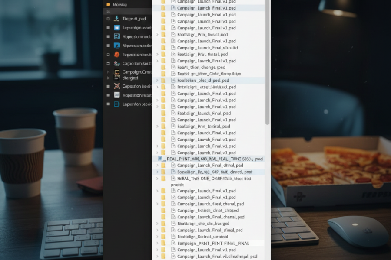The image size is (391, 260).
Task: Open the Howsiog folder icon in sidebar
Action: click(x=108, y=4)
